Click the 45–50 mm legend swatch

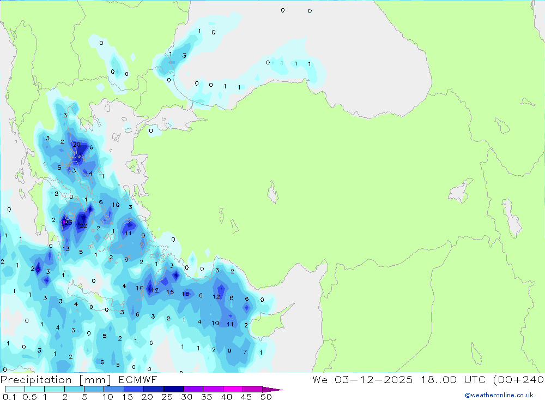pyautogui.click(x=252, y=389)
